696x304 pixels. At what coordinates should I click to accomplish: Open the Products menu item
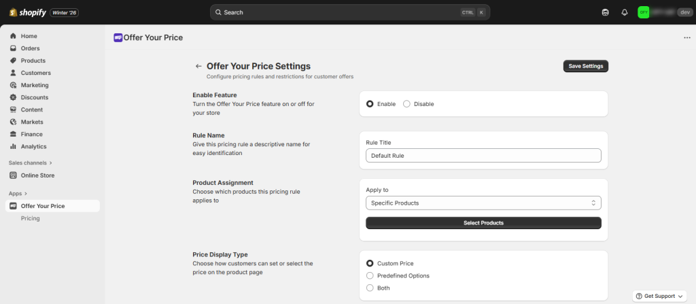52,61
